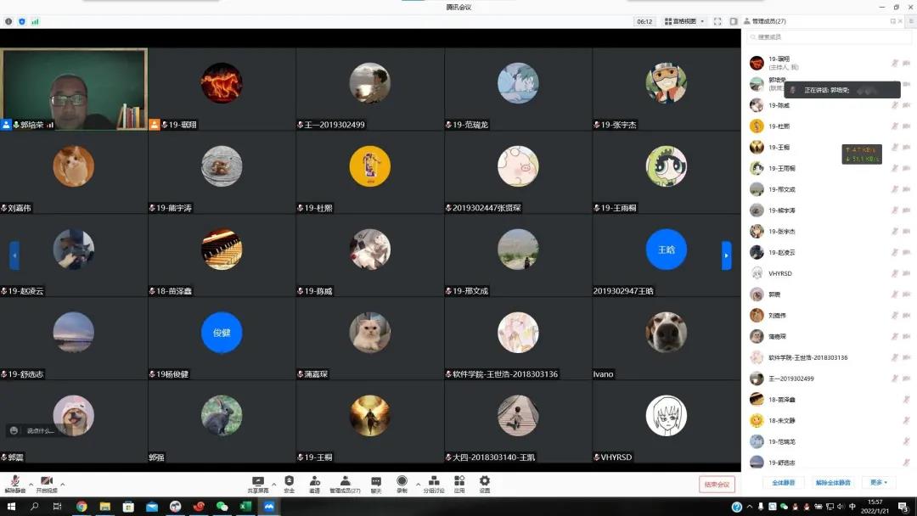917x516 pixels.
Task: Click the search members (搜索成员) field
Action: pos(828,37)
